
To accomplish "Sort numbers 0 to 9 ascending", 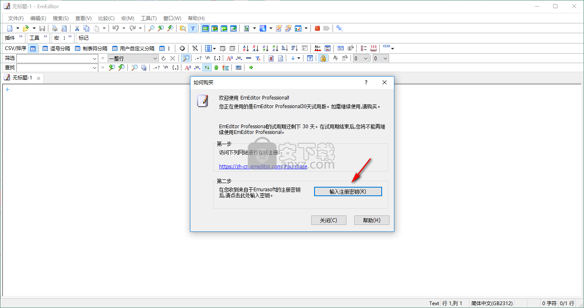I will click(265, 48).
